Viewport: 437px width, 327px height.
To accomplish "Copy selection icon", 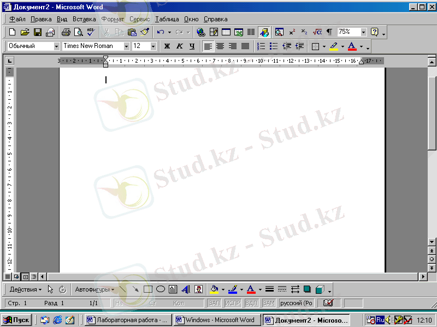I will (x=120, y=32).
